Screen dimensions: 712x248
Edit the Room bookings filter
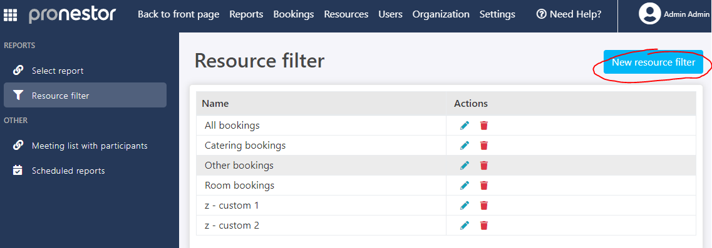(464, 186)
